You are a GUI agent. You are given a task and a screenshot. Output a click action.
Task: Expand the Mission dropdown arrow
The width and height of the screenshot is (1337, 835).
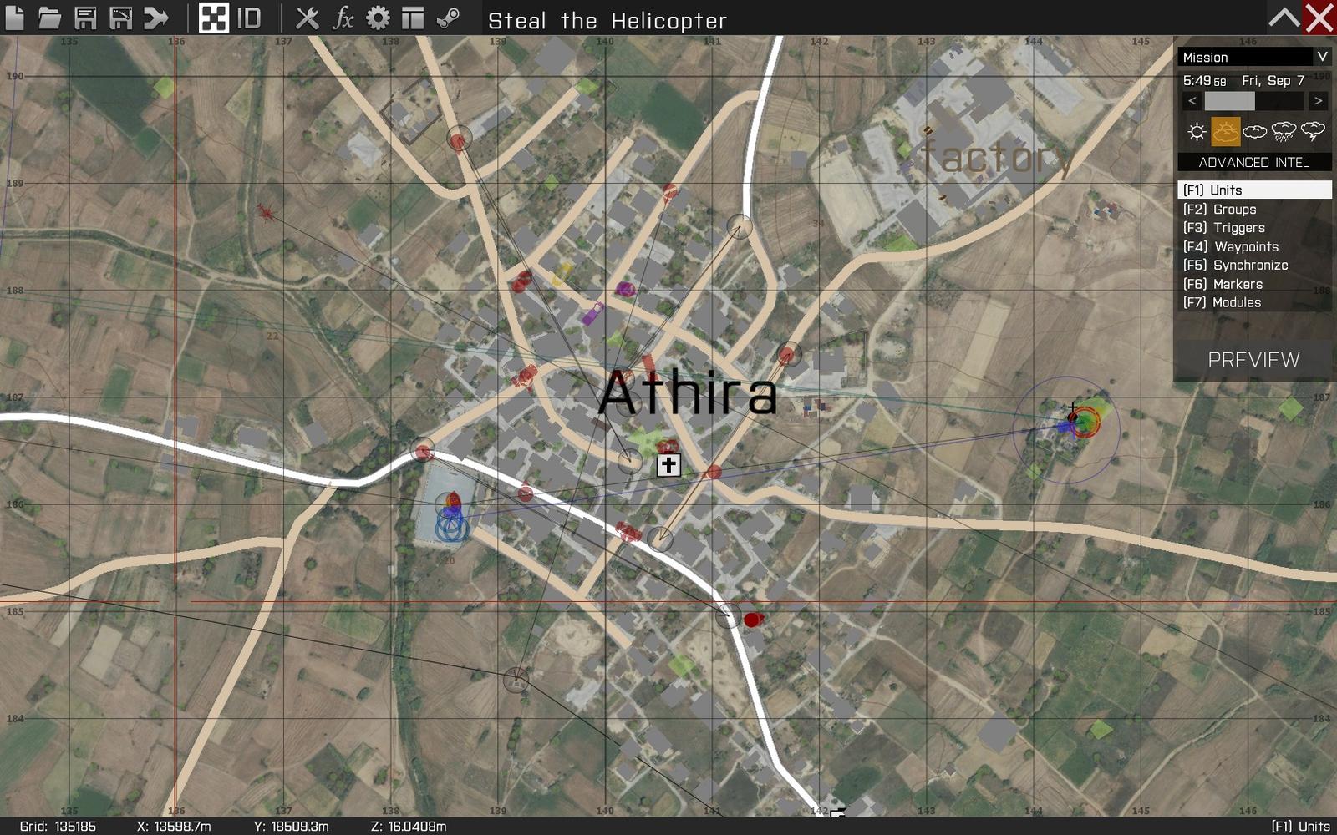1322,57
